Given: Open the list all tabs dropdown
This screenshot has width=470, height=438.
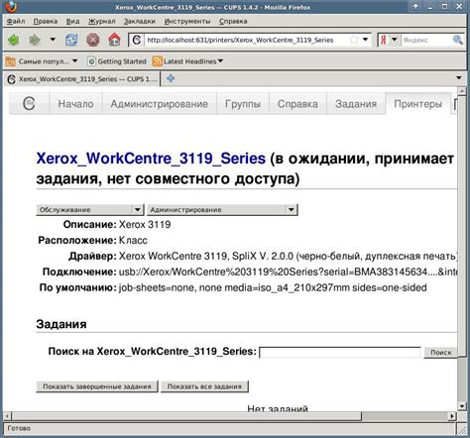Looking at the screenshot, I should click(459, 78).
